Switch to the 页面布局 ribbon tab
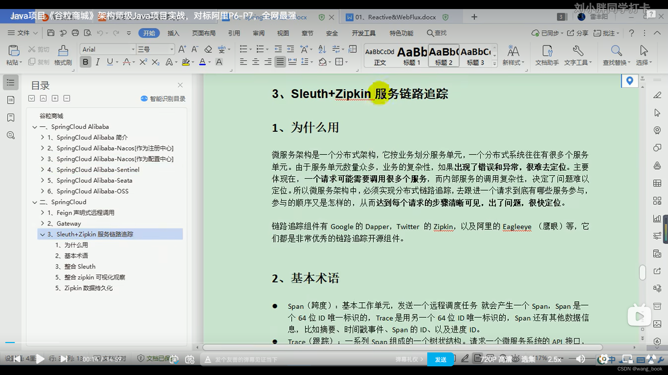This screenshot has height=375, width=668. (204, 33)
